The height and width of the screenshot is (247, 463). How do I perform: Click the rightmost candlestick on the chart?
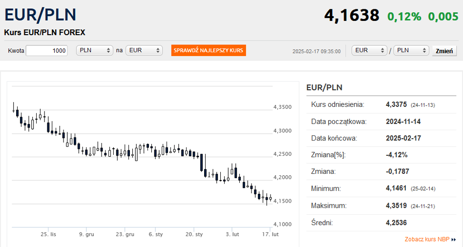[x=271, y=198]
